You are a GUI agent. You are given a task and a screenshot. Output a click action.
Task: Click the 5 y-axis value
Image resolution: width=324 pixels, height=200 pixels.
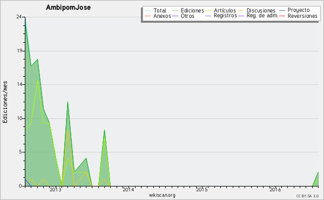tap(21, 152)
